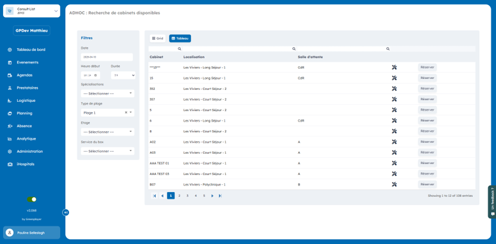Open the Etage dropdown
The height and width of the screenshot is (244, 496).
108,132
